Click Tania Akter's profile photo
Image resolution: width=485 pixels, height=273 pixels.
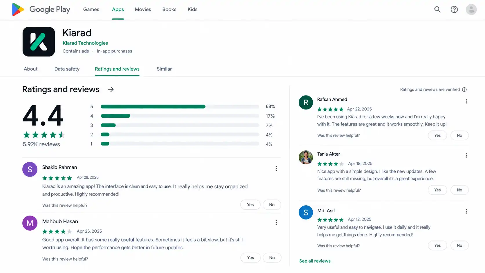306,157
